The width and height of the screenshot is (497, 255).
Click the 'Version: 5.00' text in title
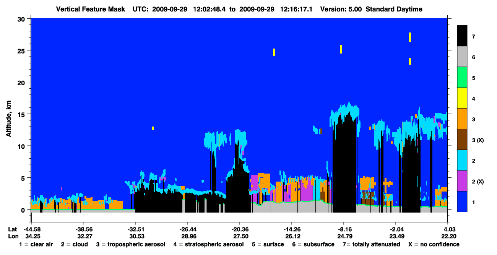tap(341, 9)
